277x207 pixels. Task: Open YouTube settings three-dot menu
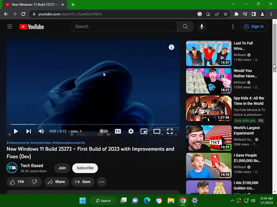tap(233, 27)
